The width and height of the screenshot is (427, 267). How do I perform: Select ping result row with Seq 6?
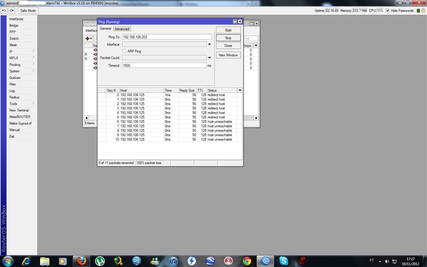click(x=170, y=122)
